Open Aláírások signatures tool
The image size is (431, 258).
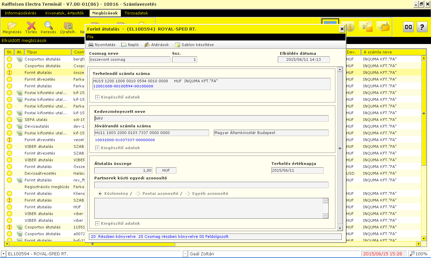pyautogui.click(x=157, y=45)
